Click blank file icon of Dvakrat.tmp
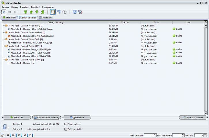 pyautogui.click(x=9, y=63)
